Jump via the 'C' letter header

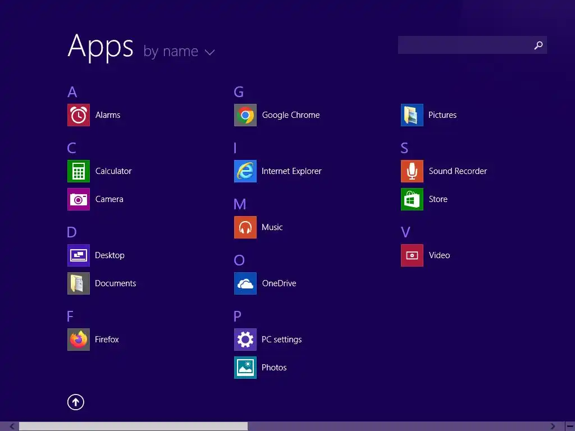[x=72, y=148]
